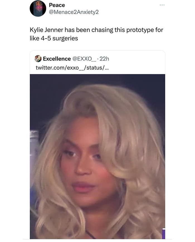This screenshot has height=242, width=195.
Task: Click the @EXXO__ handle in quoted tweet
Action: (84, 59)
